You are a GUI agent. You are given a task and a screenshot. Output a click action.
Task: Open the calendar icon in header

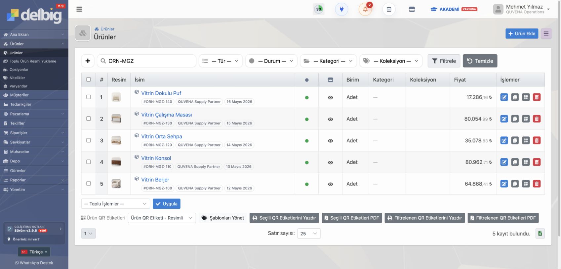[389, 9]
